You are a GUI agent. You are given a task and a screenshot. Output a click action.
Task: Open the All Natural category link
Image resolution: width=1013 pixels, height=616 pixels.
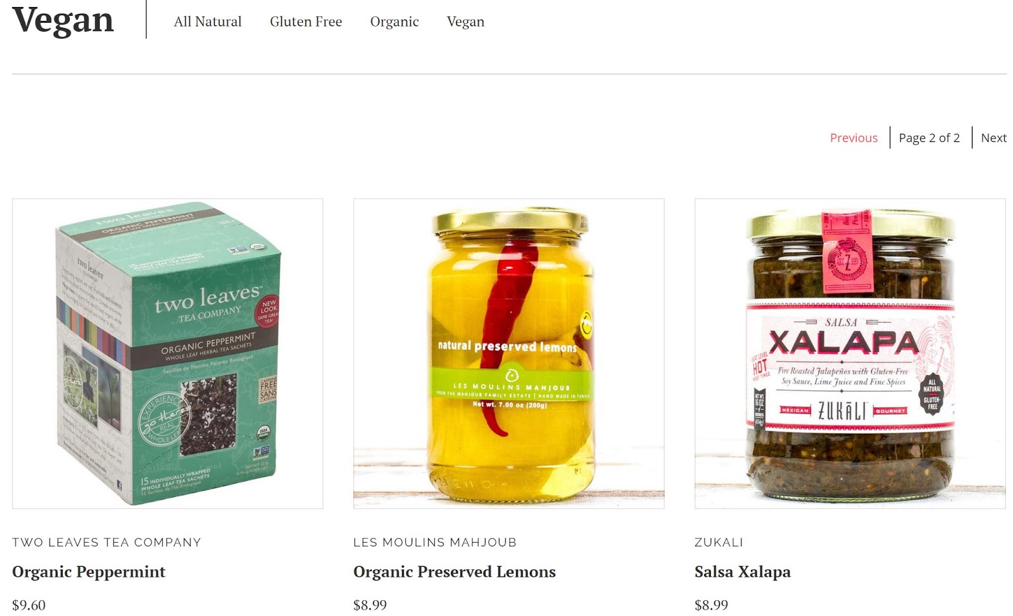pos(208,22)
